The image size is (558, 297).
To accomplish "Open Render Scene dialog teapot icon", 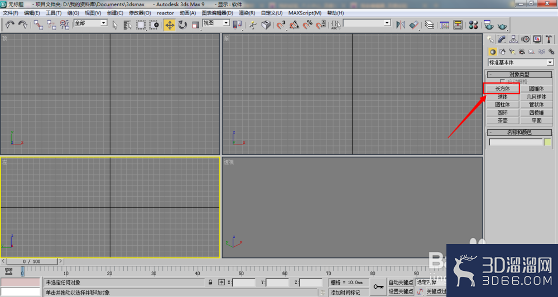I will [x=489, y=25].
